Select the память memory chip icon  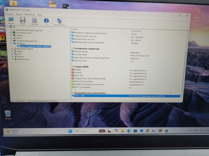[14, 35]
